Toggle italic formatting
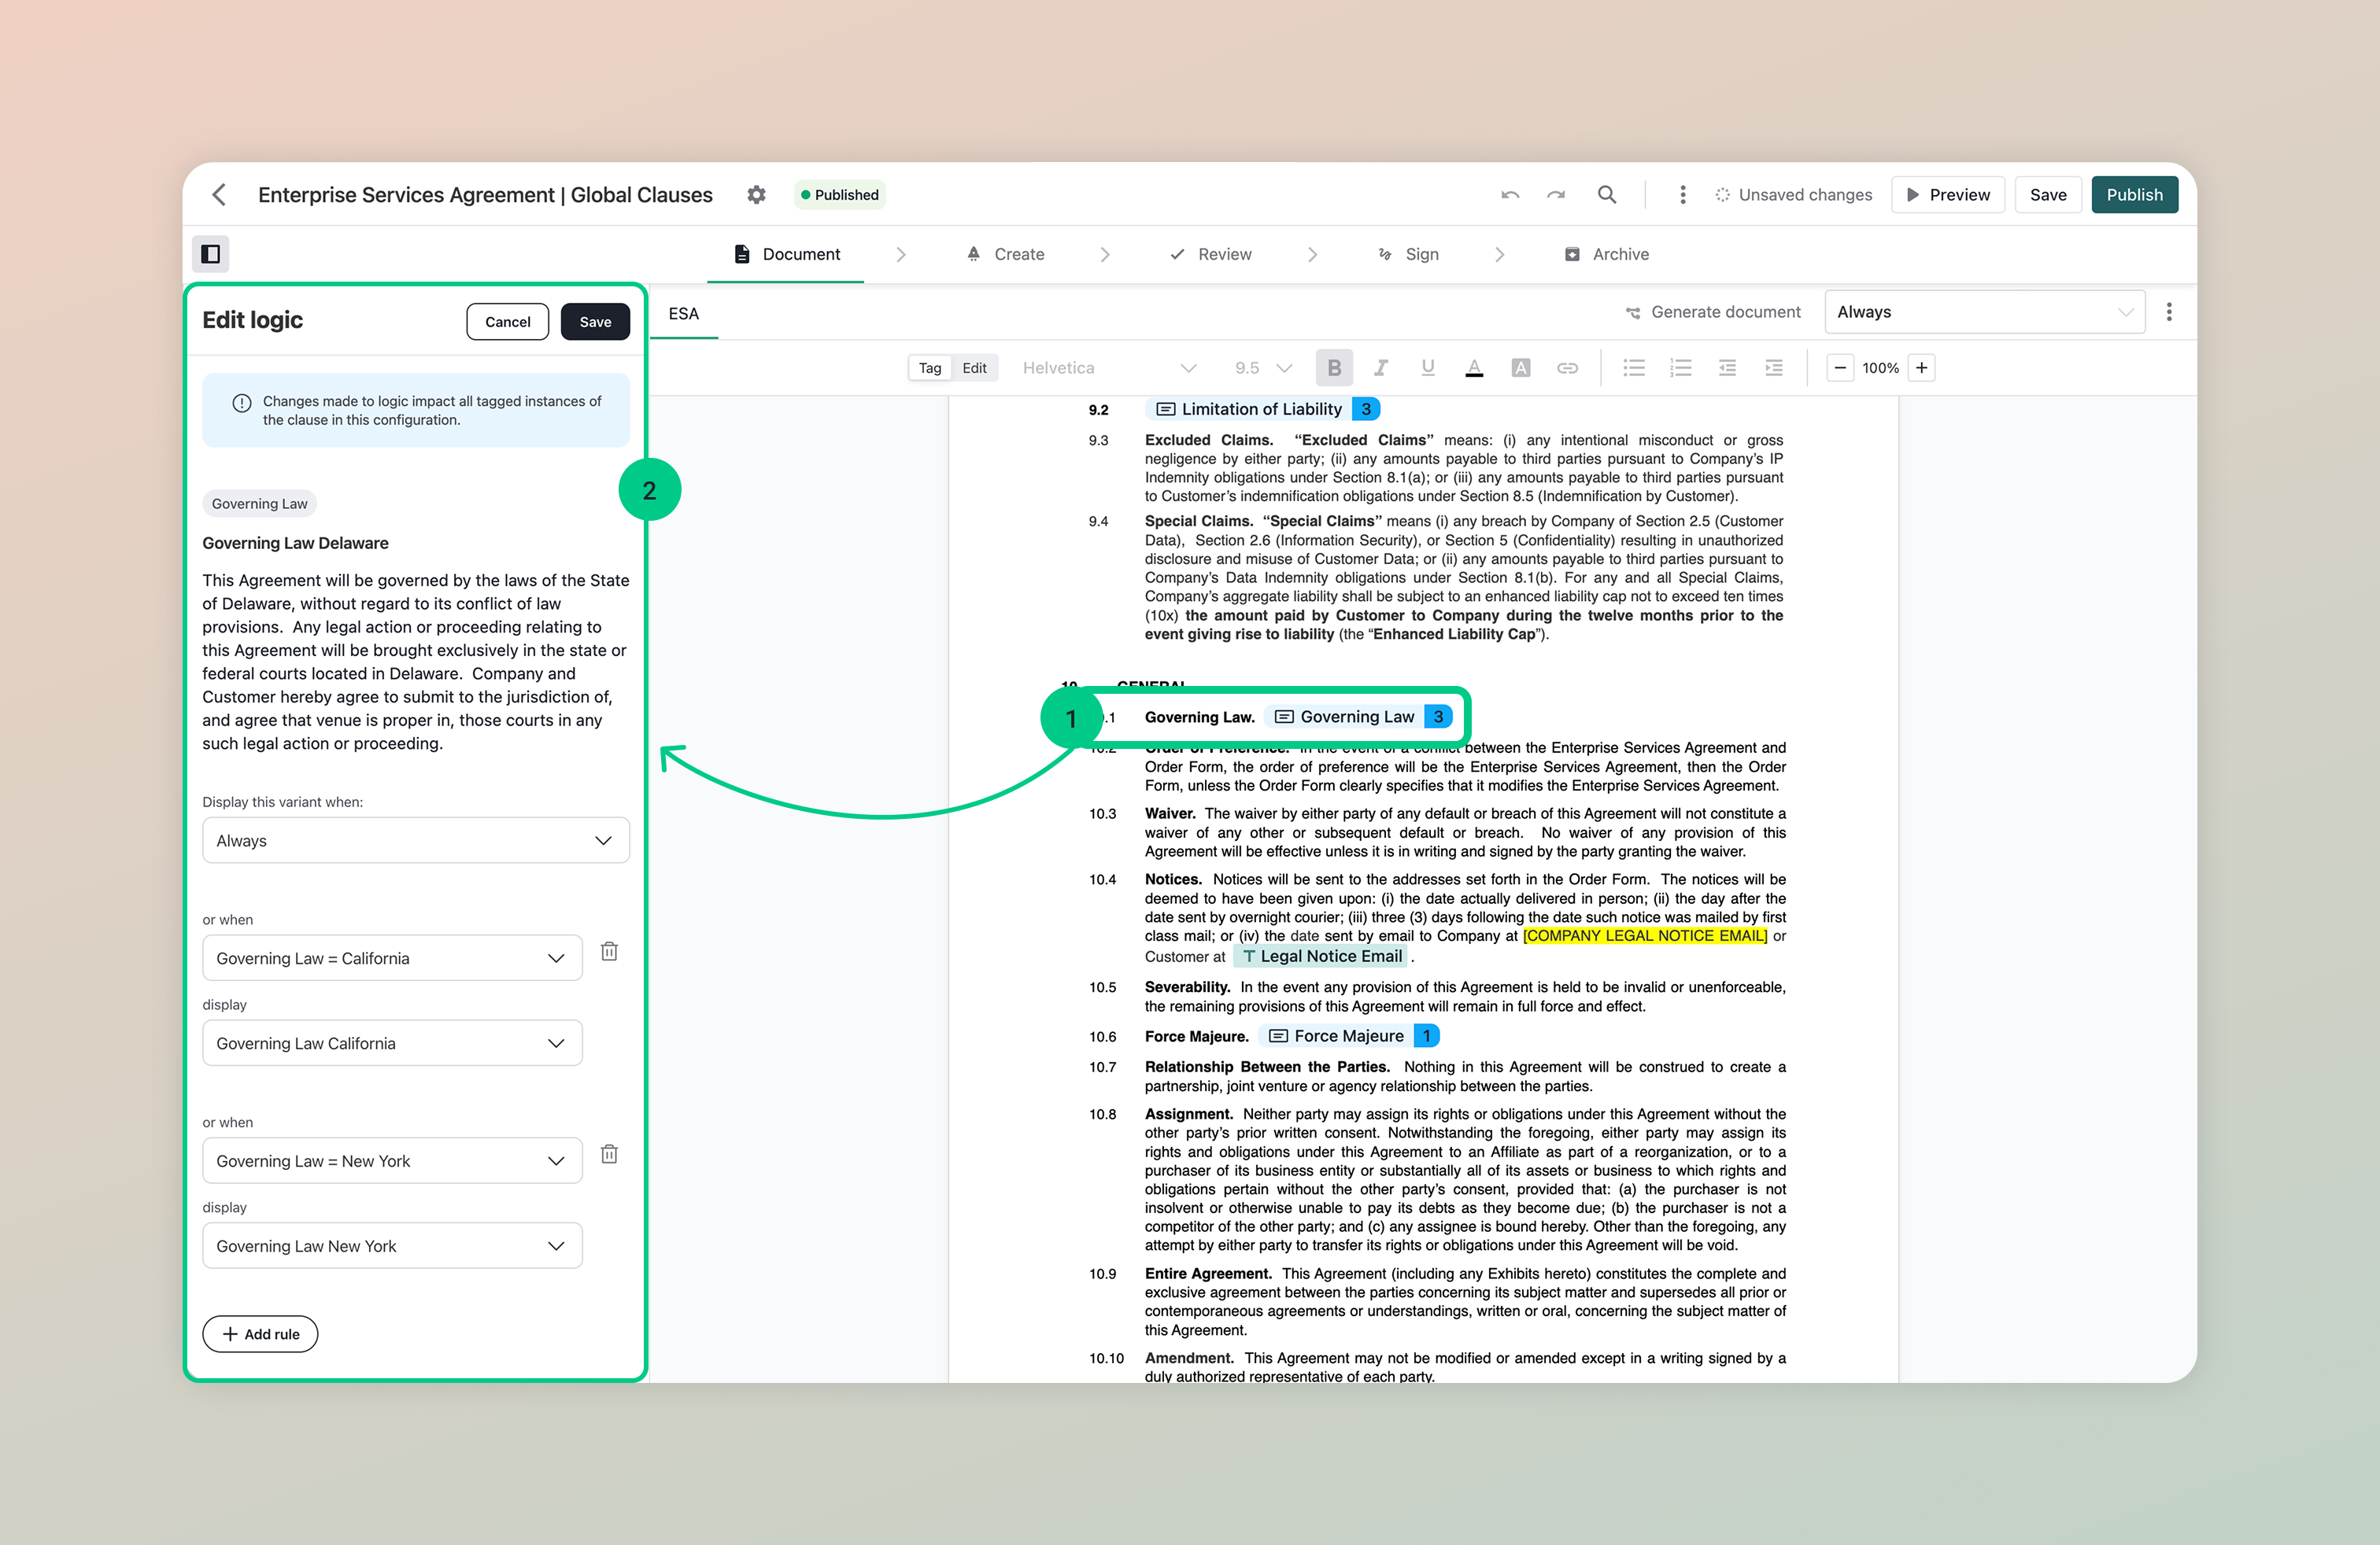2380x1545 pixels. coord(1381,367)
